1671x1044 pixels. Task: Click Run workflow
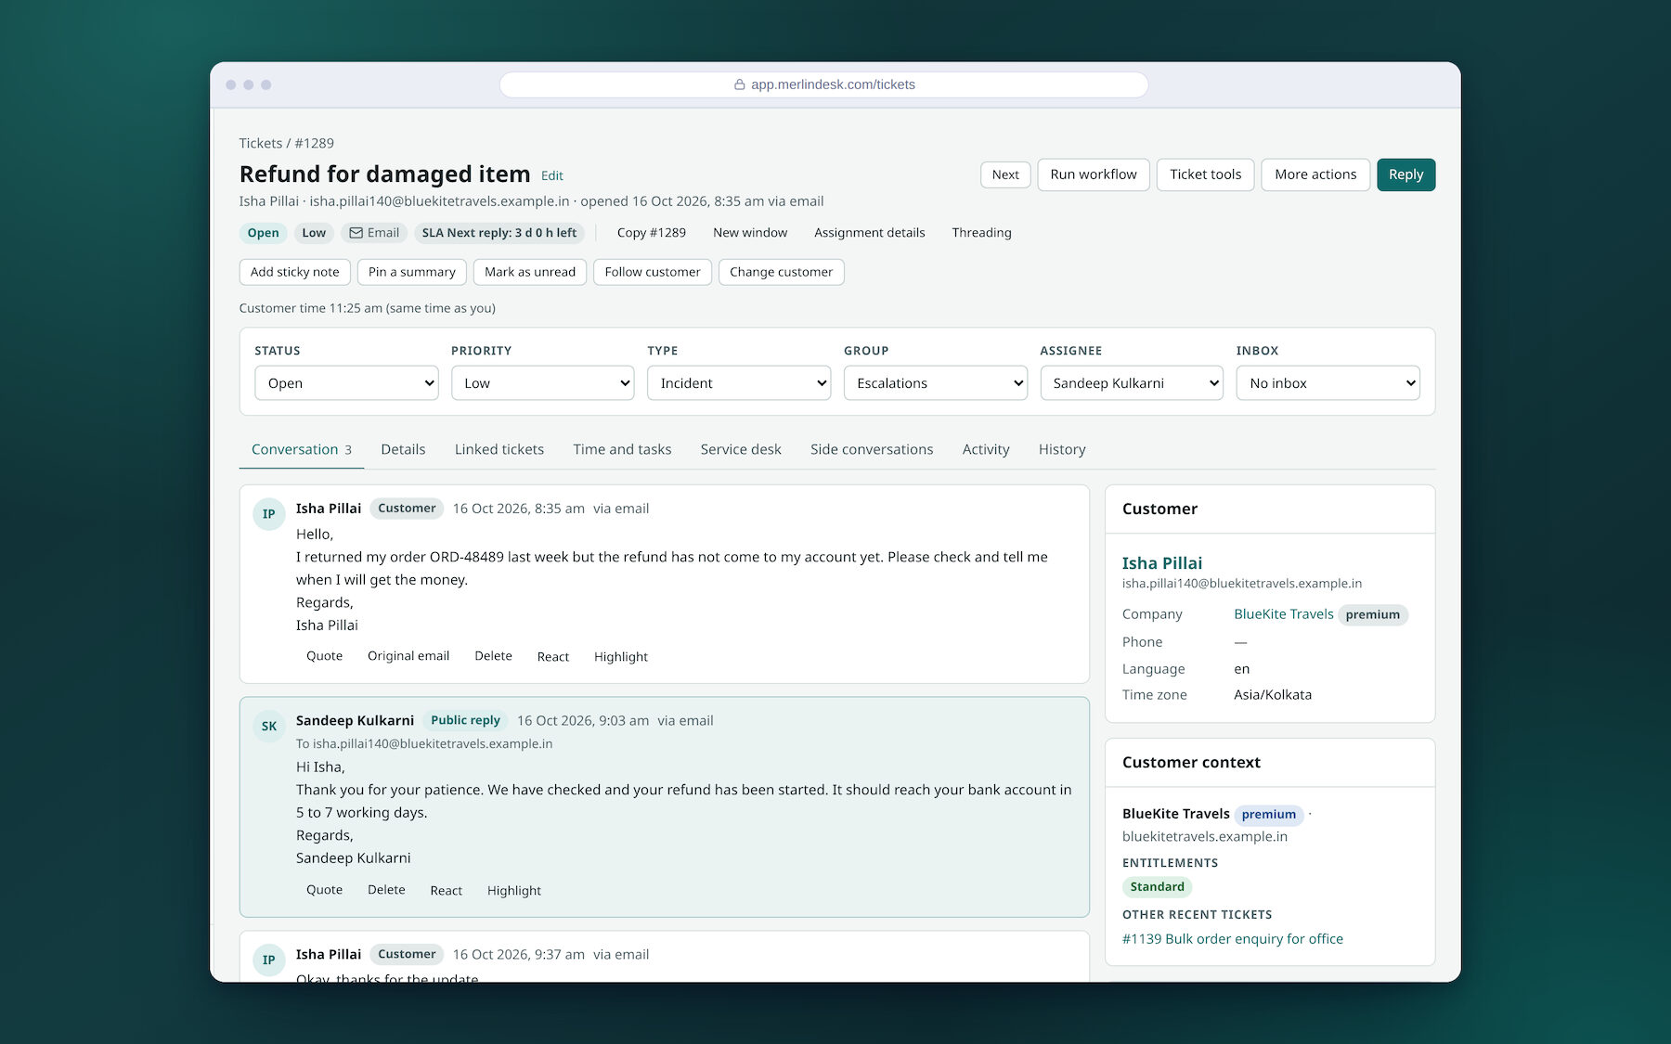coord(1094,174)
